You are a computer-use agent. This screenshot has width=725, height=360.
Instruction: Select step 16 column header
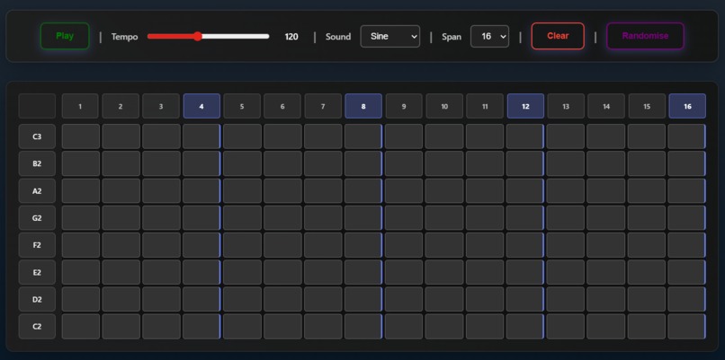687,106
